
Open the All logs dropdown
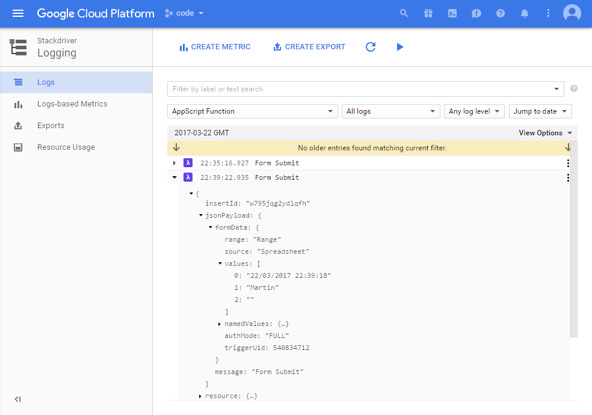point(391,111)
